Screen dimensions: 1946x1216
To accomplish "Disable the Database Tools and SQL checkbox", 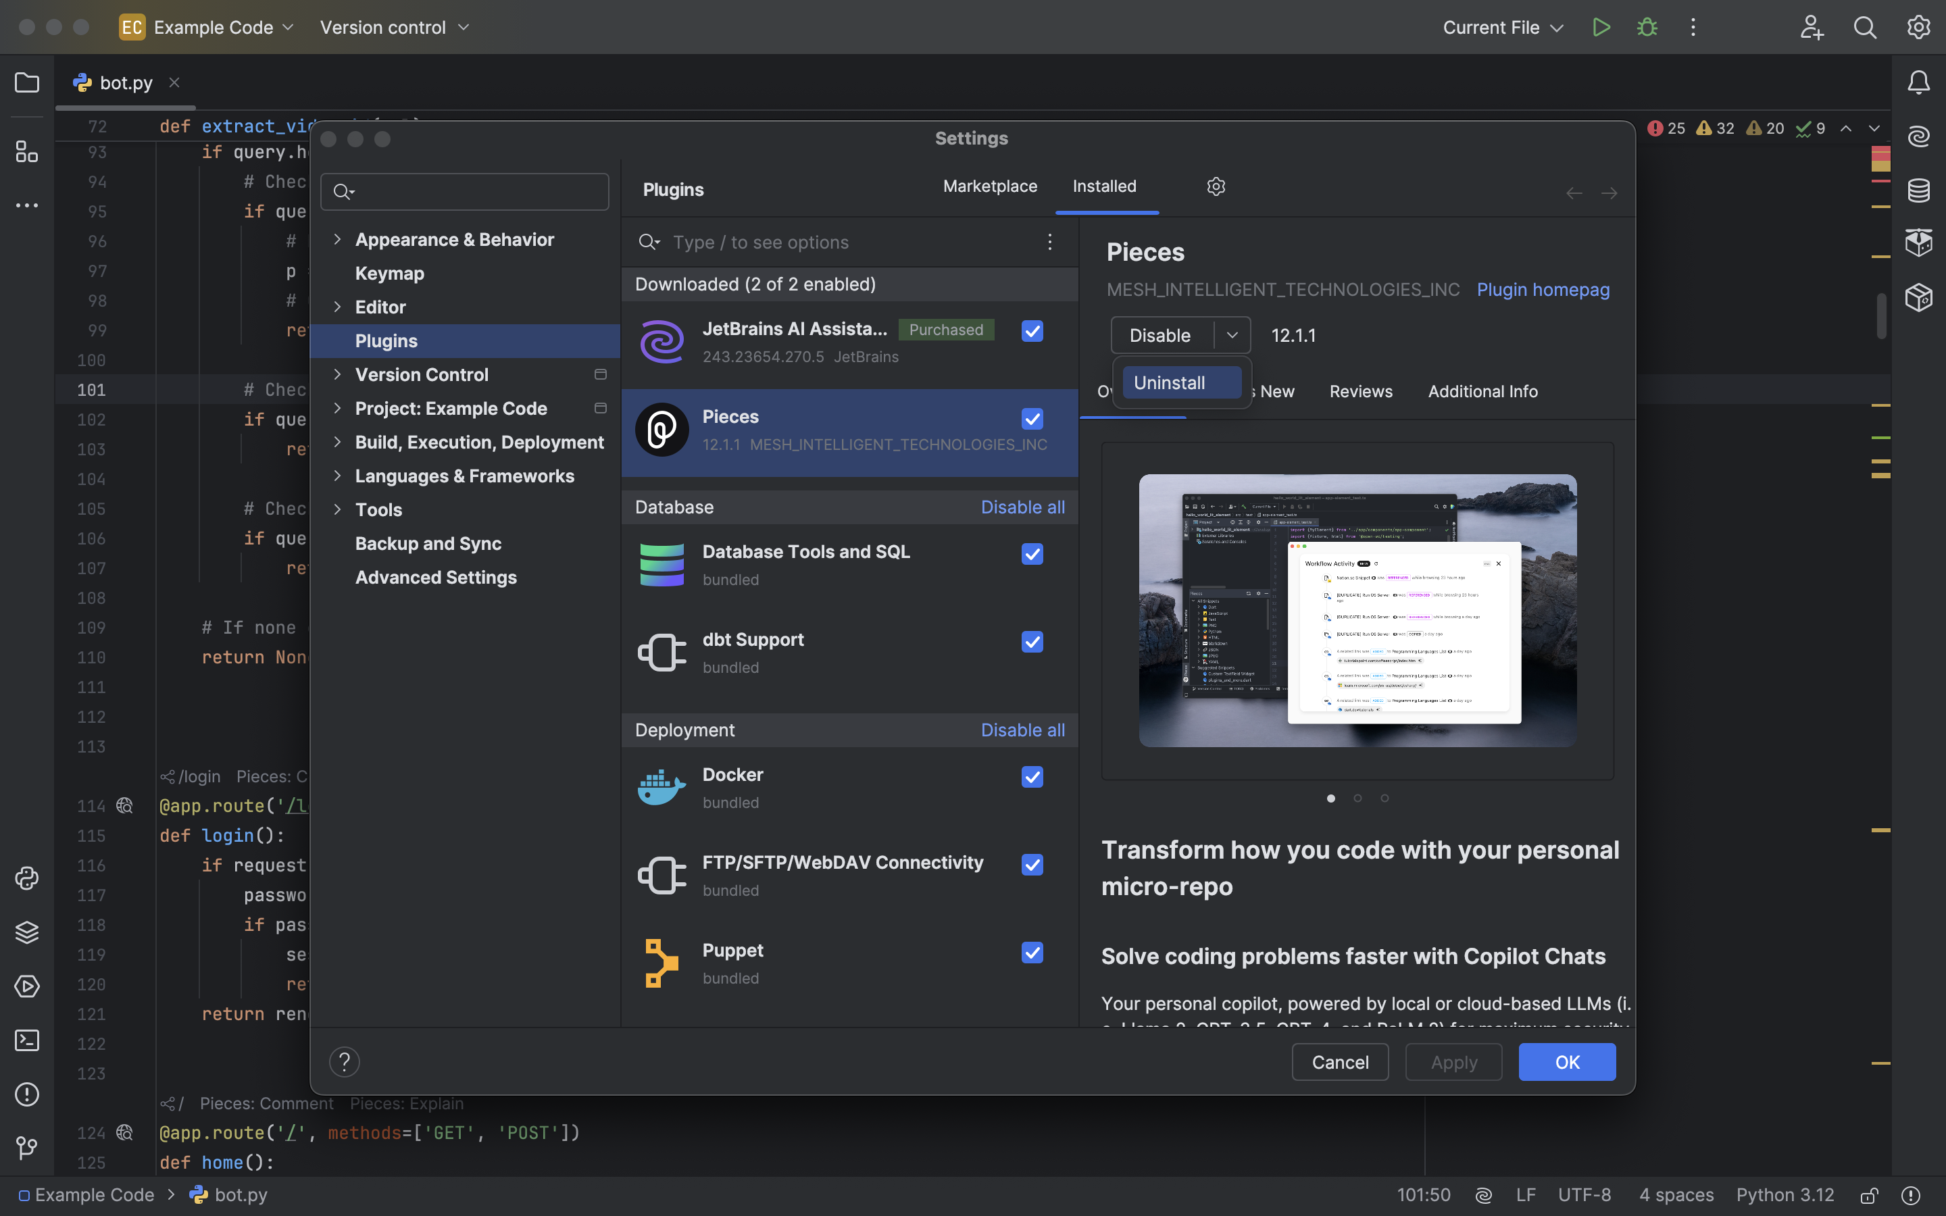I will (1032, 553).
